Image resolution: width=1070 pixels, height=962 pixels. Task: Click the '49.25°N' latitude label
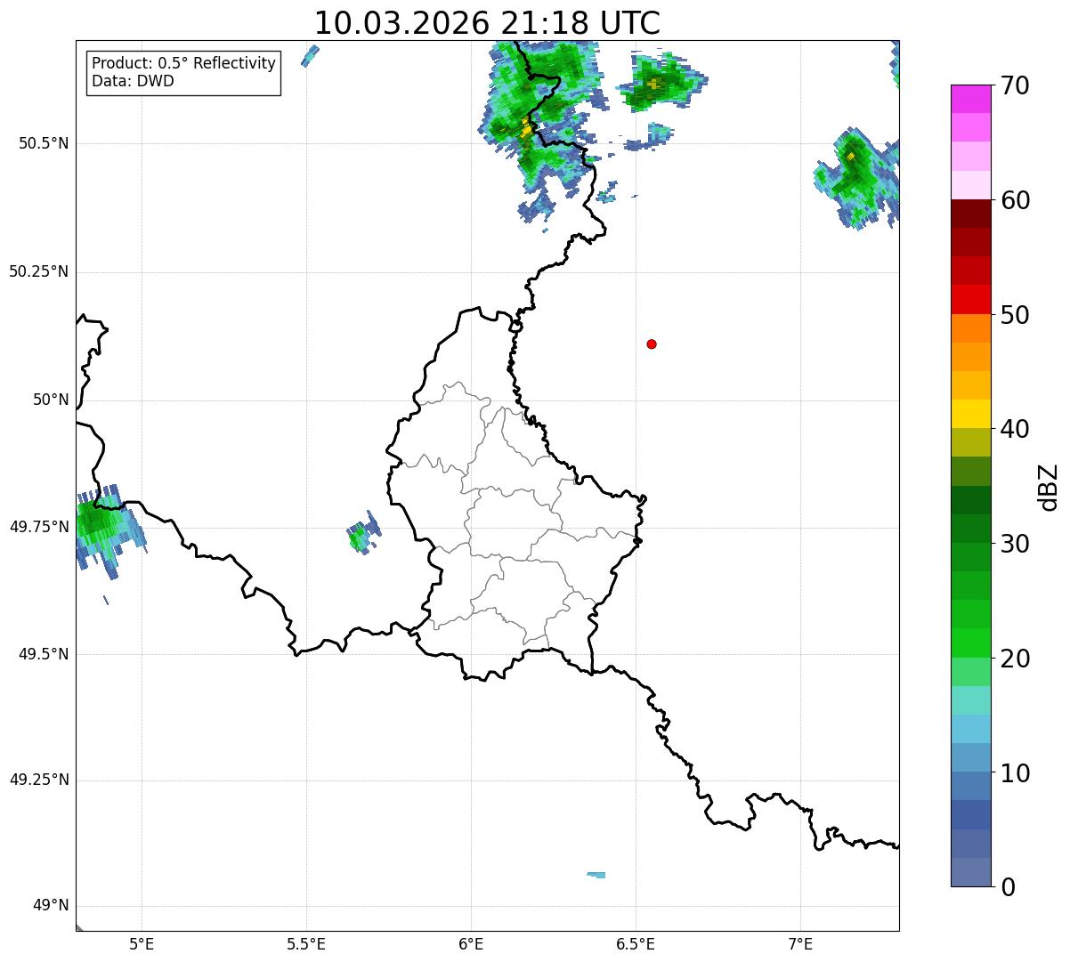tap(39, 780)
